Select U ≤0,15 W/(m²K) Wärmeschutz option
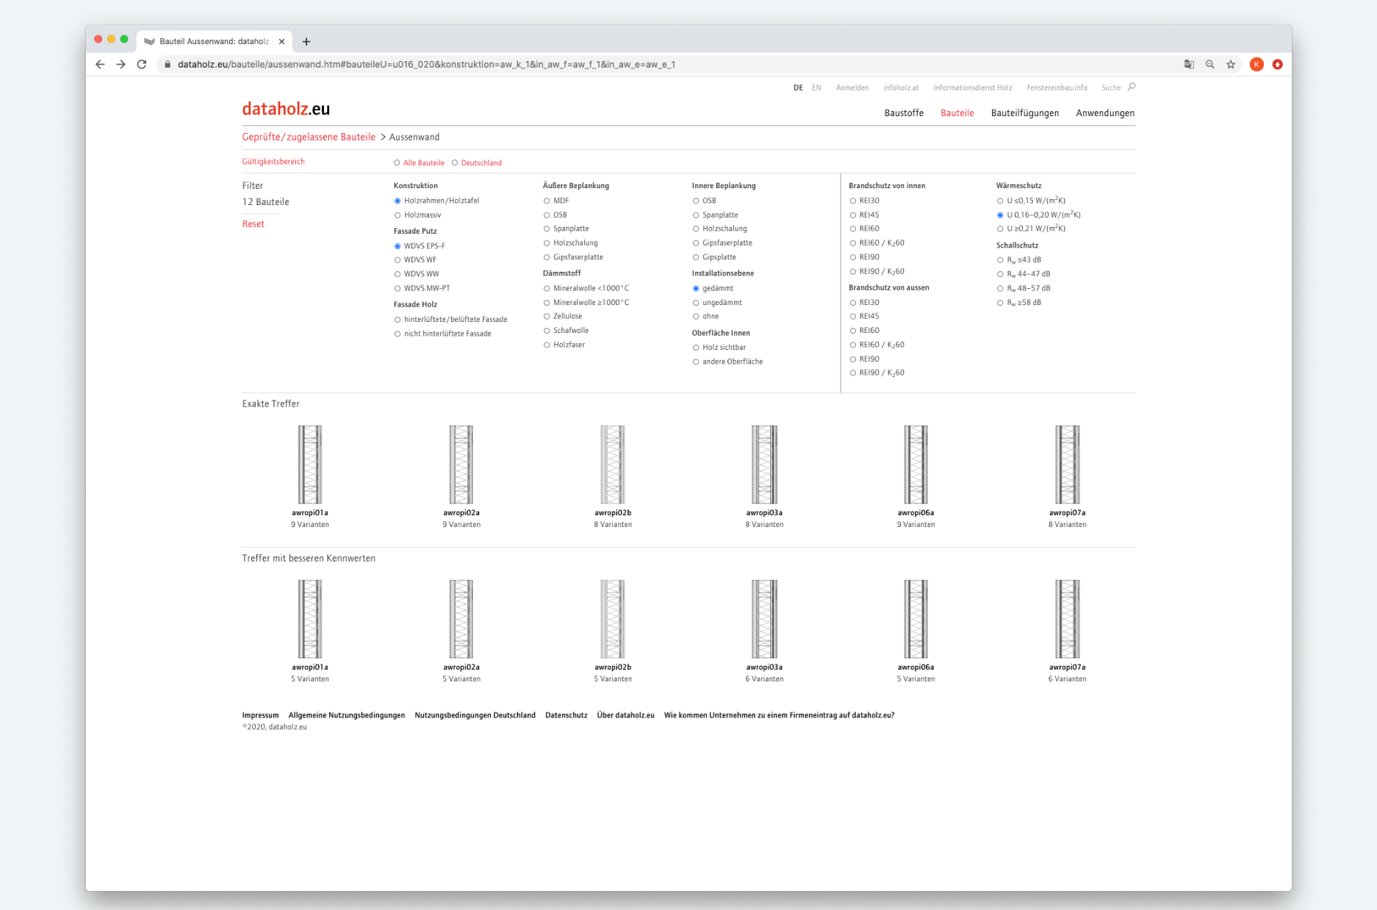Screen dimensions: 1377x910 coord(1000,201)
